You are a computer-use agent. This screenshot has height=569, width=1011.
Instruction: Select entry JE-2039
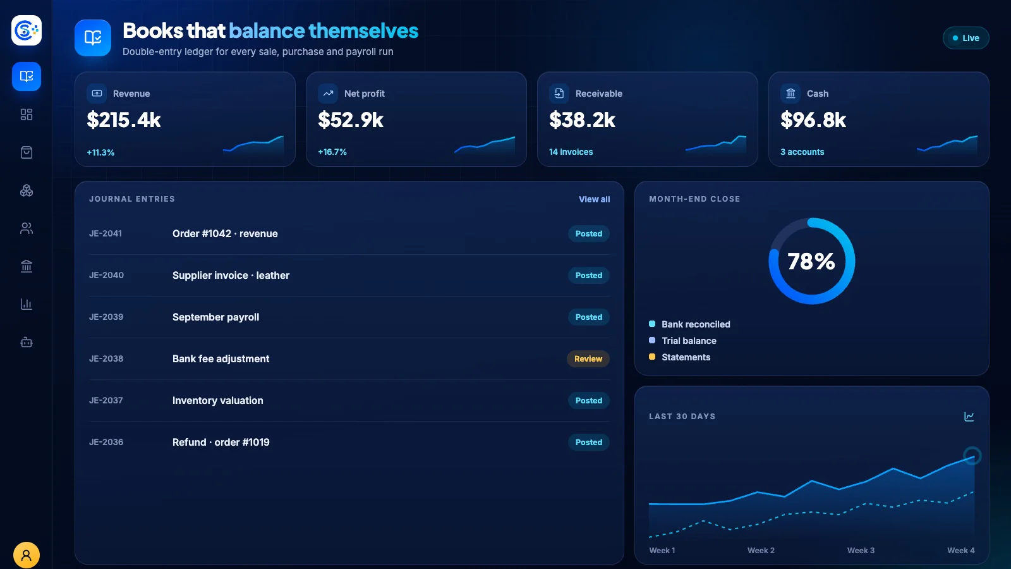point(106,317)
